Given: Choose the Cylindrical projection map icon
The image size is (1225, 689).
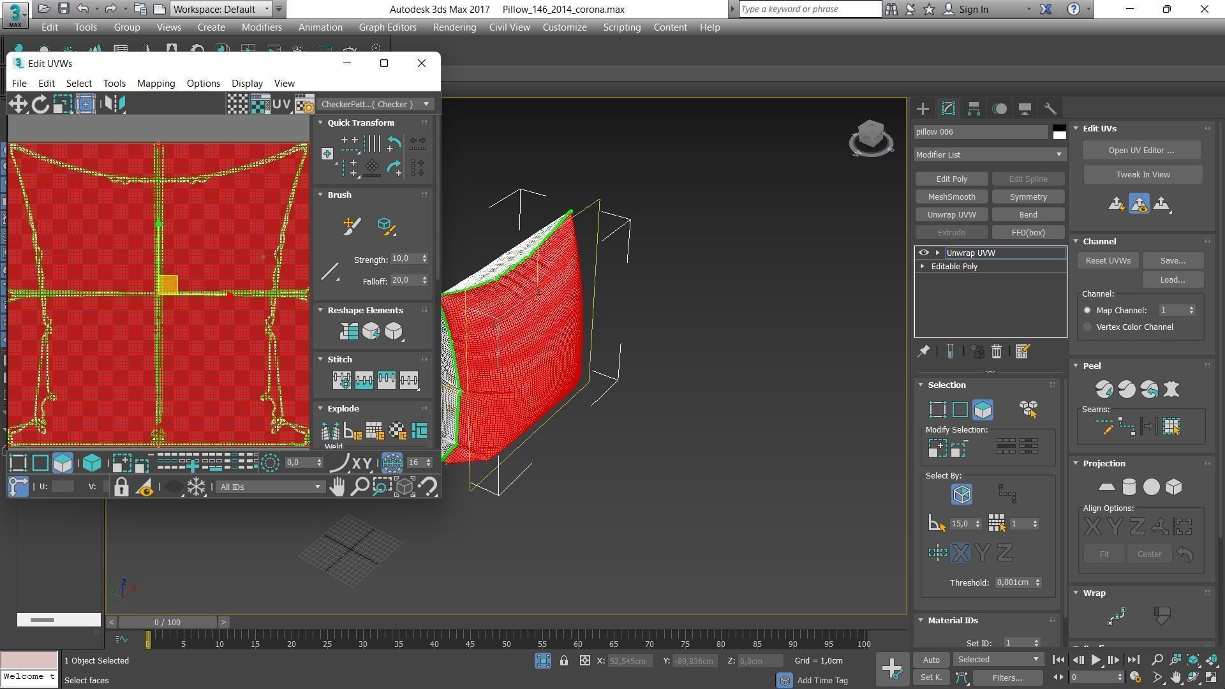Looking at the screenshot, I should click(x=1129, y=487).
